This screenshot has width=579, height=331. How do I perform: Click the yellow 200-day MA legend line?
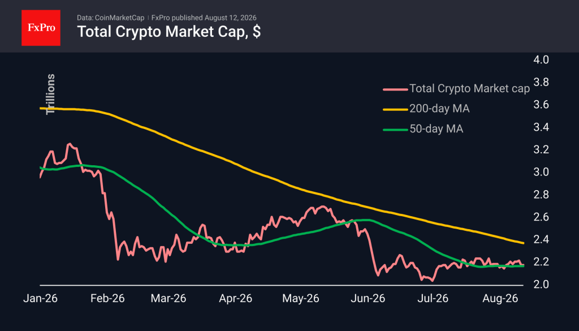(x=395, y=109)
